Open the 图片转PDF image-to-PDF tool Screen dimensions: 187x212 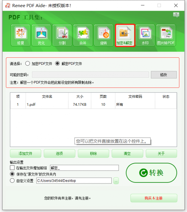[166, 35]
